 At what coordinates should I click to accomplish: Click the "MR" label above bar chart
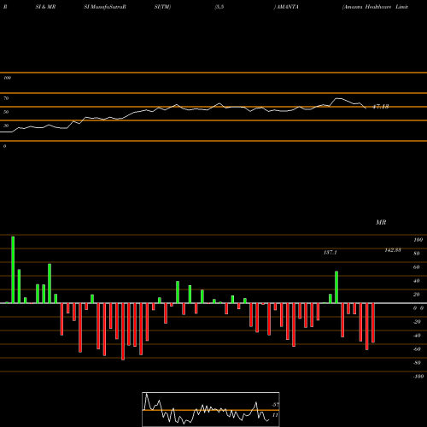(x=381, y=222)
